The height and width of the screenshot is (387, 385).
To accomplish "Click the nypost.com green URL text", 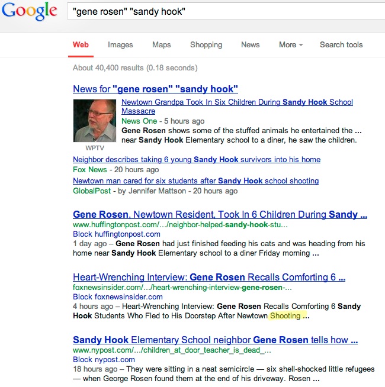I will (172, 350).
